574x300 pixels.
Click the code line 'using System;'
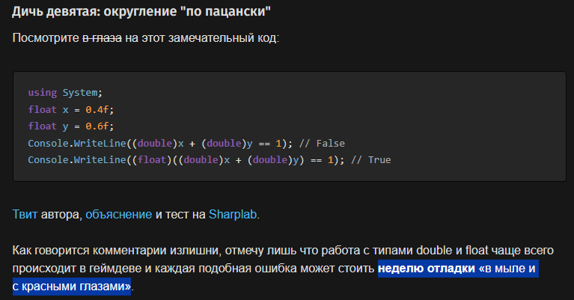click(65, 93)
